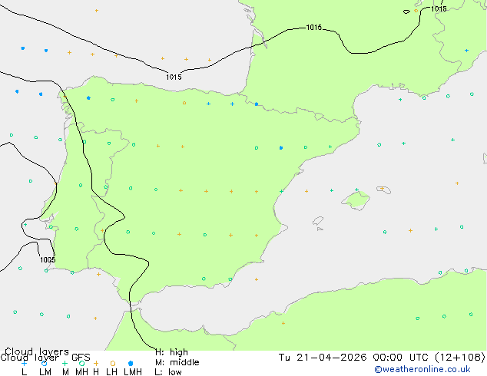Select the "LM" legend label
This screenshot has height=376, width=487.
[45, 371]
